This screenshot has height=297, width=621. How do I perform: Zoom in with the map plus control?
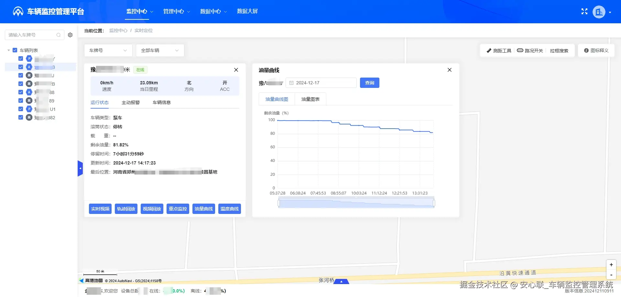point(611,264)
